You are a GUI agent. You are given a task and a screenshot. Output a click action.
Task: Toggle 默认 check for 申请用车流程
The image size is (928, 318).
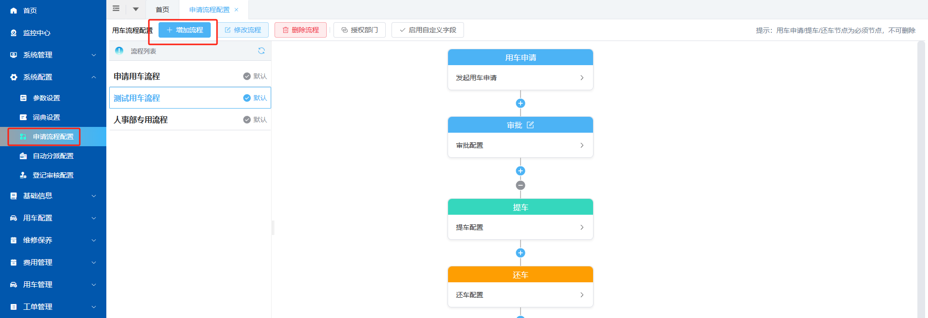tap(247, 76)
